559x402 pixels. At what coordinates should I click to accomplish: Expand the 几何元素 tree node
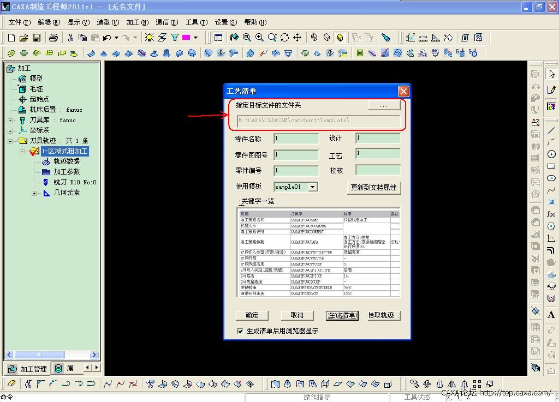34,193
